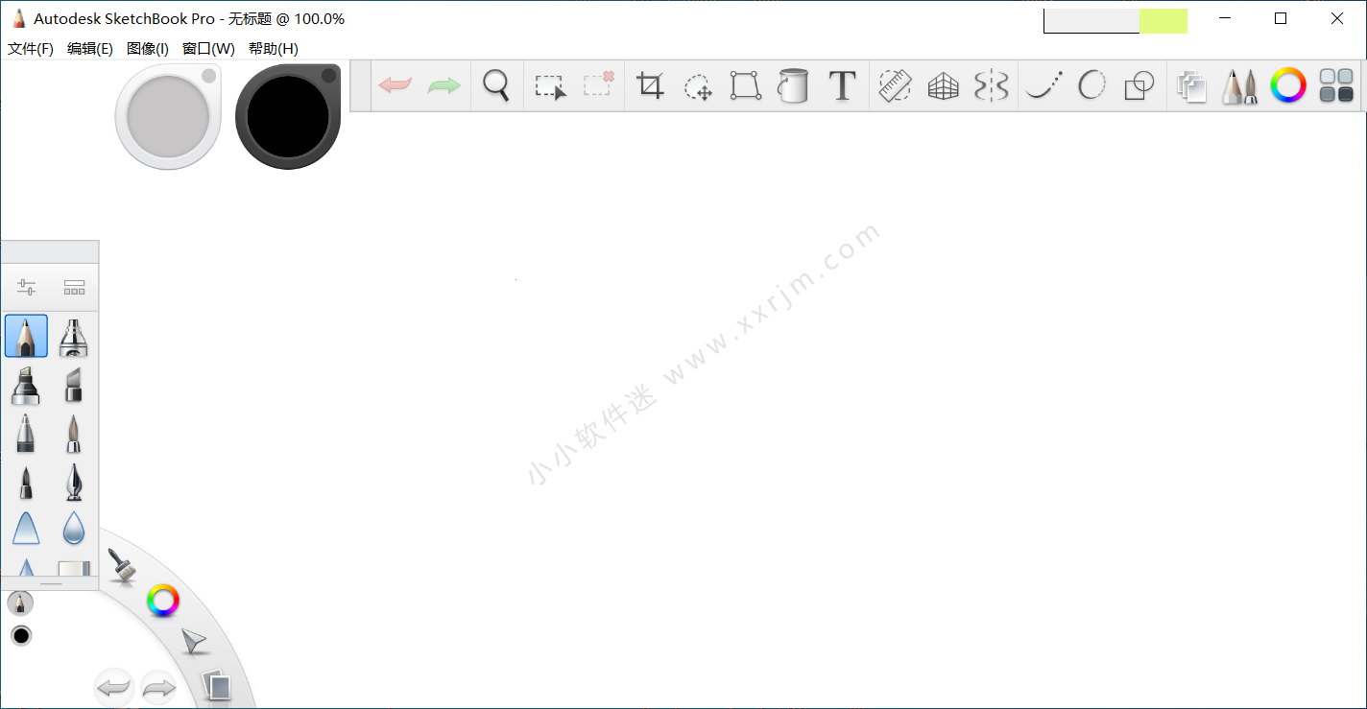
Task: Open the 图像(I) menu
Action: tap(148, 49)
